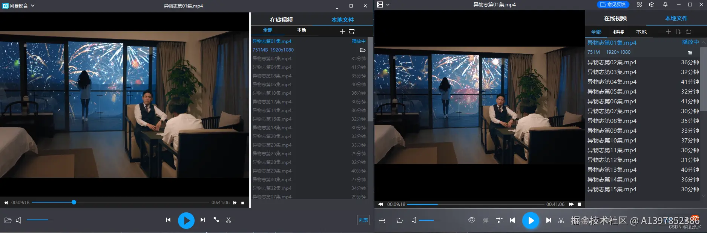Viewport: 707px width, 233px height.
Task: Skip to the next episode in the right player
Action: [x=549, y=221]
